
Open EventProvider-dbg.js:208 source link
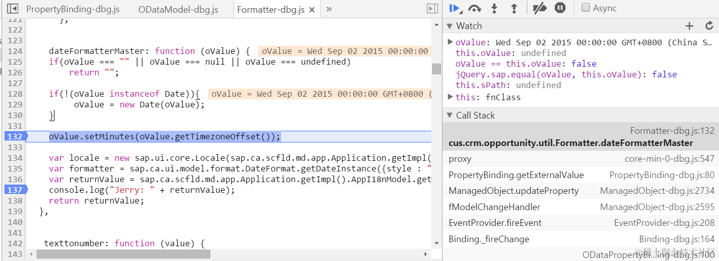(665, 223)
